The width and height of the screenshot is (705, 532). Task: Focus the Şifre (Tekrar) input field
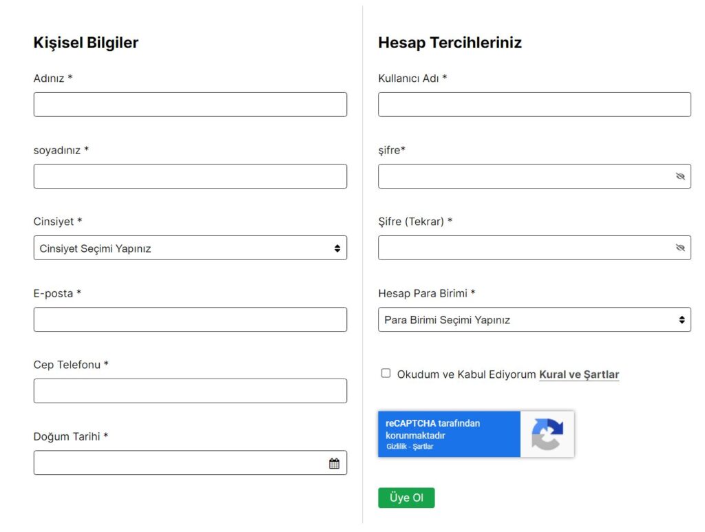tap(525, 248)
